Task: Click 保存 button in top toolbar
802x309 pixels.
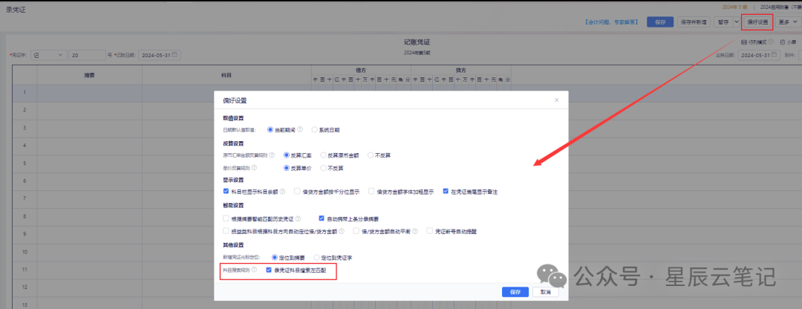Action: click(x=660, y=22)
